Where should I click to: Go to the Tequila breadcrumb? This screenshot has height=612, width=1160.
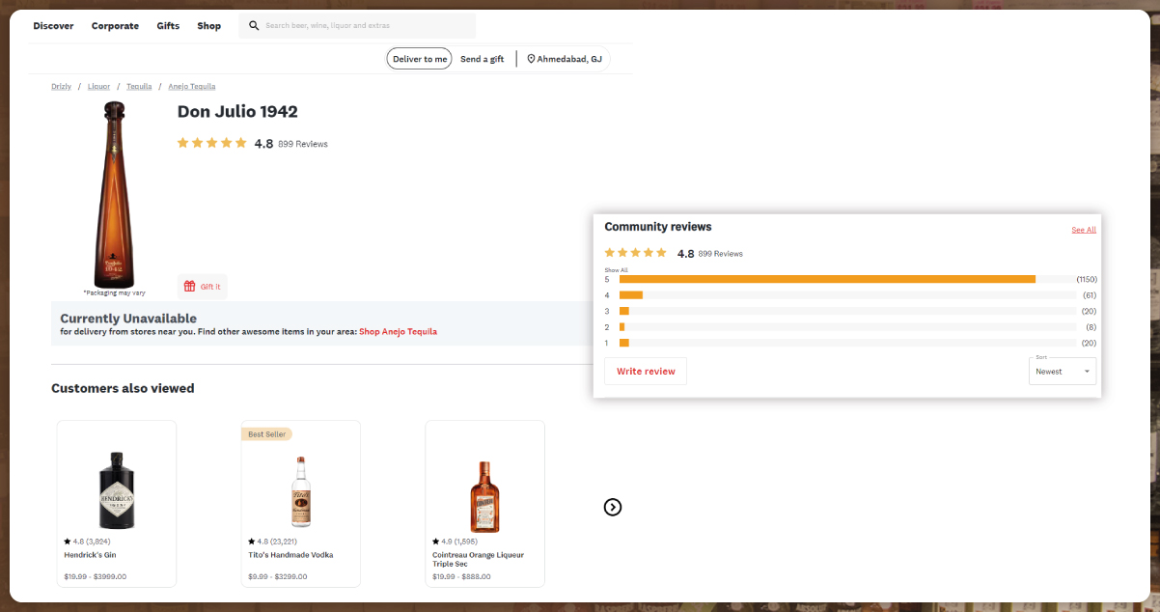(x=139, y=86)
